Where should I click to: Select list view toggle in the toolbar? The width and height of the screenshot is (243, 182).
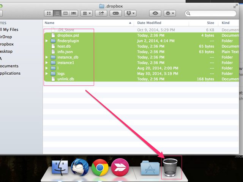pyautogui.click(x=57, y=13)
